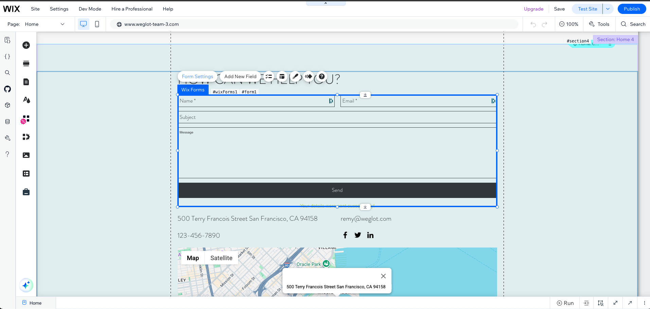Image resolution: width=650 pixels, height=309 pixels.
Task: Switch to desktop view editor
Action: (x=83, y=24)
